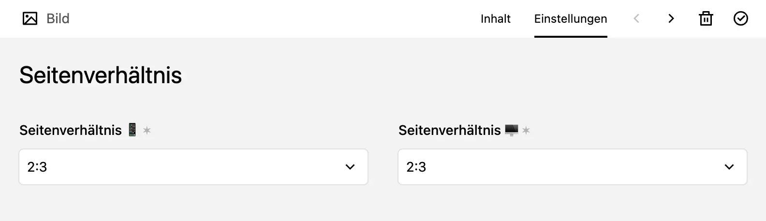The width and height of the screenshot is (766, 221).
Task: Click the asterisk next to the monitor emoji
Action: [x=526, y=131]
